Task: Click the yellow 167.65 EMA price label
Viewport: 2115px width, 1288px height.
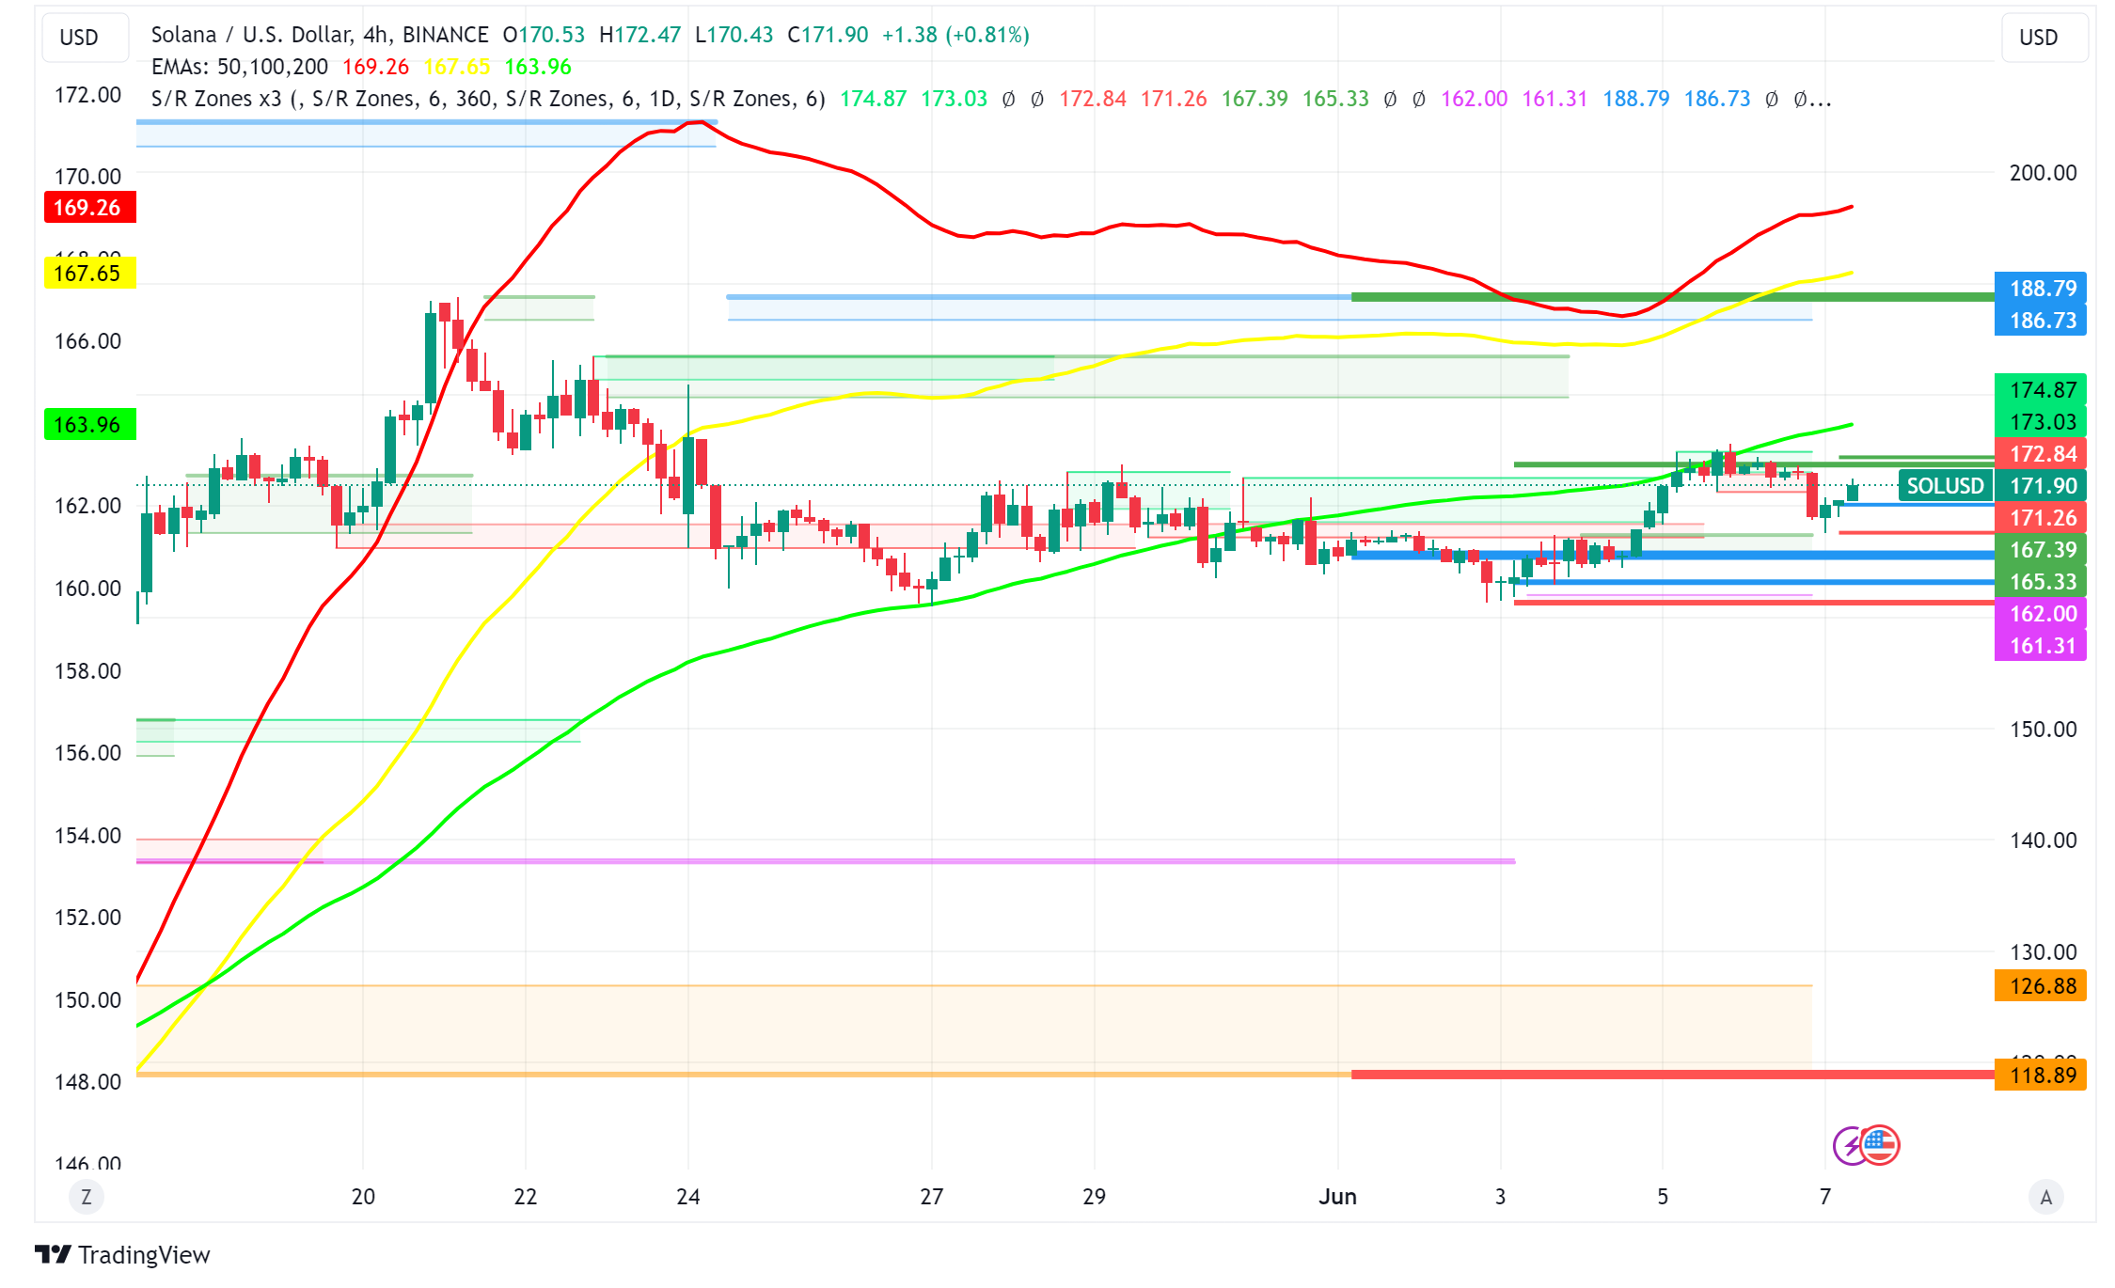Action: 89,273
